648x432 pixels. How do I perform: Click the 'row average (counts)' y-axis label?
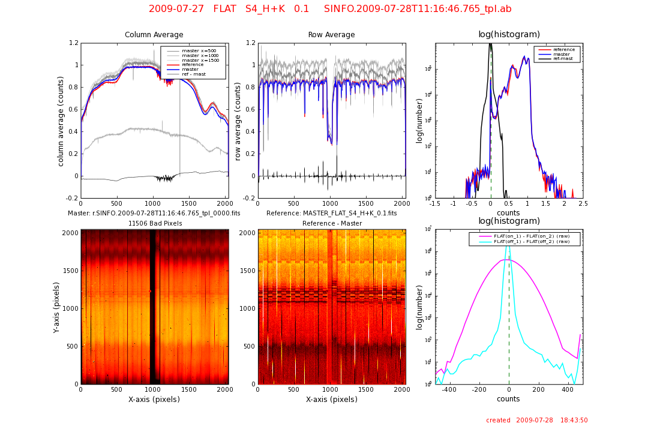(x=238, y=120)
